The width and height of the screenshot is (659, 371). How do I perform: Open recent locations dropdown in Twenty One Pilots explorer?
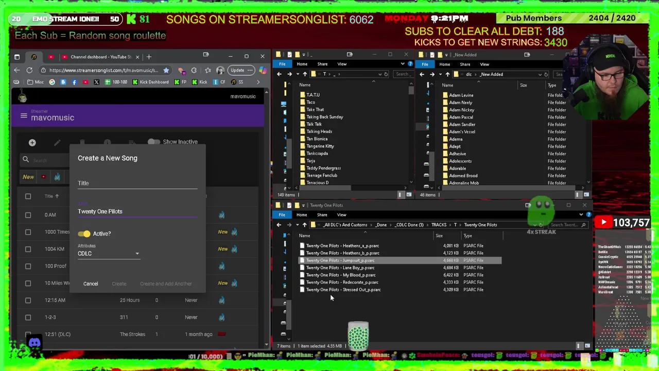(x=297, y=225)
